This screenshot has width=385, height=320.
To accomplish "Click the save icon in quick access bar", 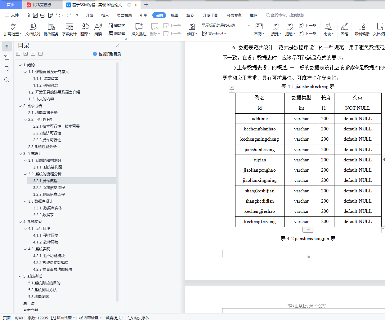I will [x=27, y=15].
